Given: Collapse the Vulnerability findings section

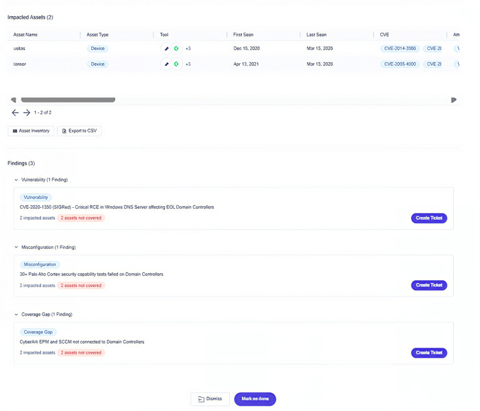Looking at the screenshot, I should click(x=16, y=180).
